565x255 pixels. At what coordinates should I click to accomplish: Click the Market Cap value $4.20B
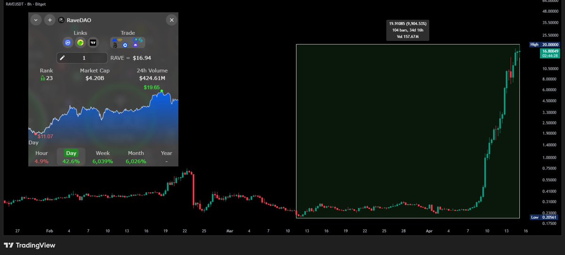click(x=95, y=78)
